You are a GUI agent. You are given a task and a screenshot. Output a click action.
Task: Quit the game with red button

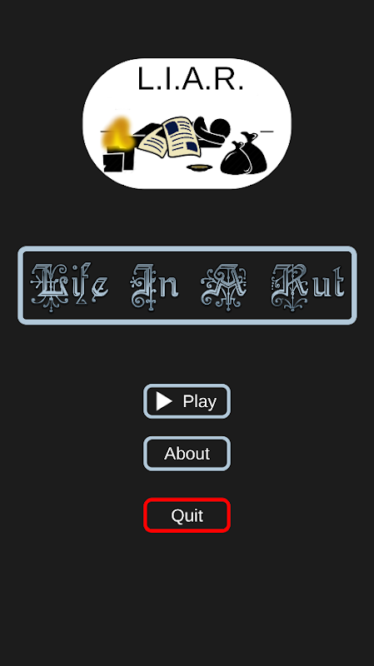coord(187,515)
